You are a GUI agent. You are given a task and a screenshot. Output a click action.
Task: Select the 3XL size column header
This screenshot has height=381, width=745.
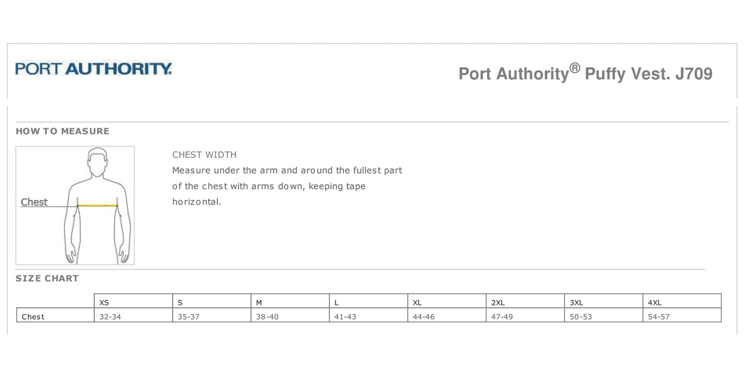coord(603,301)
